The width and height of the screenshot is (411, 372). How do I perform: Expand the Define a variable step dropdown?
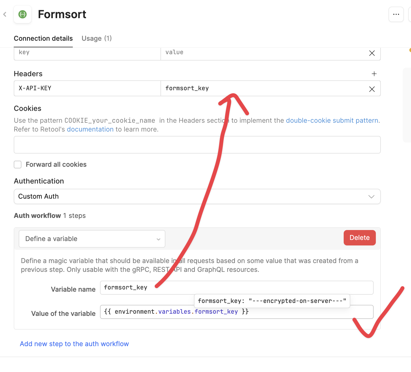tap(92, 239)
